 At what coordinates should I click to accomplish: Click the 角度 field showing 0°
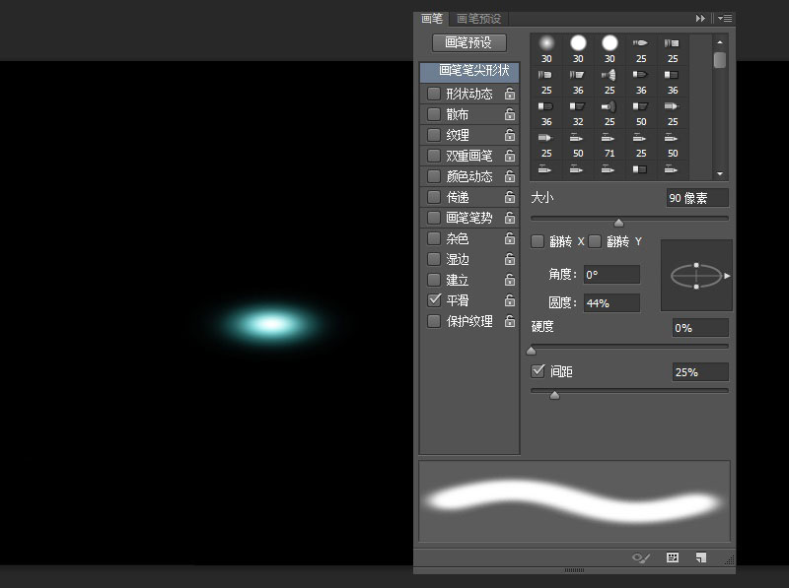pyautogui.click(x=611, y=275)
